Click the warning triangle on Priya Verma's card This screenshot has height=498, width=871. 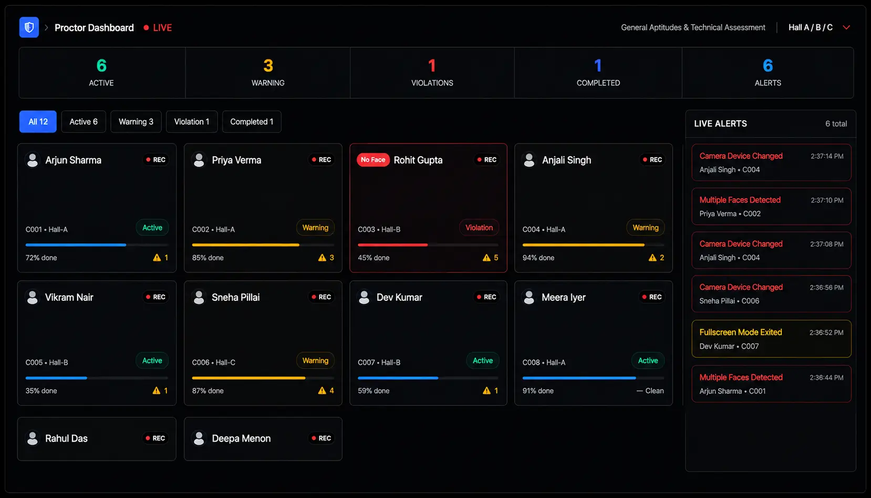coord(322,258)
